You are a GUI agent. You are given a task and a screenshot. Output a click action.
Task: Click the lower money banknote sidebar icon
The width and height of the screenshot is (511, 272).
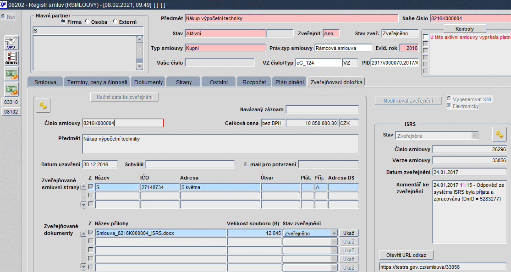click(11, 89)
